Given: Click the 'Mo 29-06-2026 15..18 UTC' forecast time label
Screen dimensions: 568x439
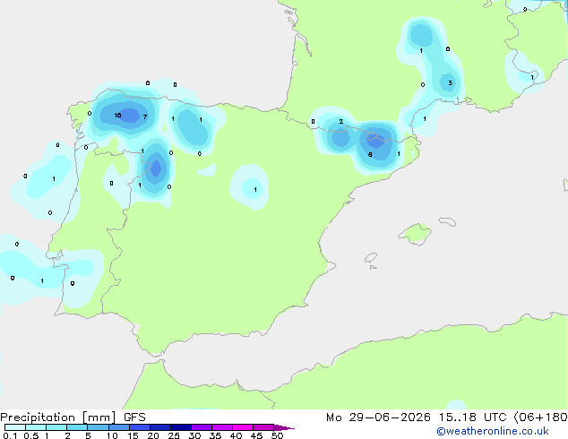Looking at the screenshot, I should pos(417,417).
